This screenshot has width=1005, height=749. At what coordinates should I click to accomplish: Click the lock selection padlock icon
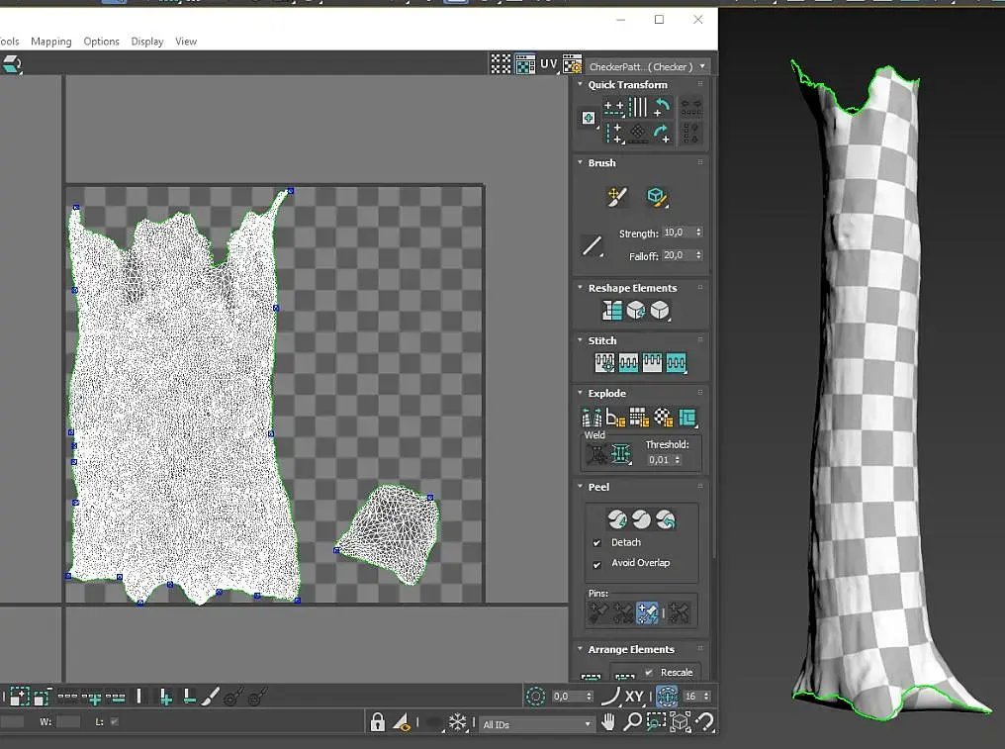pyautogui.click(x=377, y=723)
